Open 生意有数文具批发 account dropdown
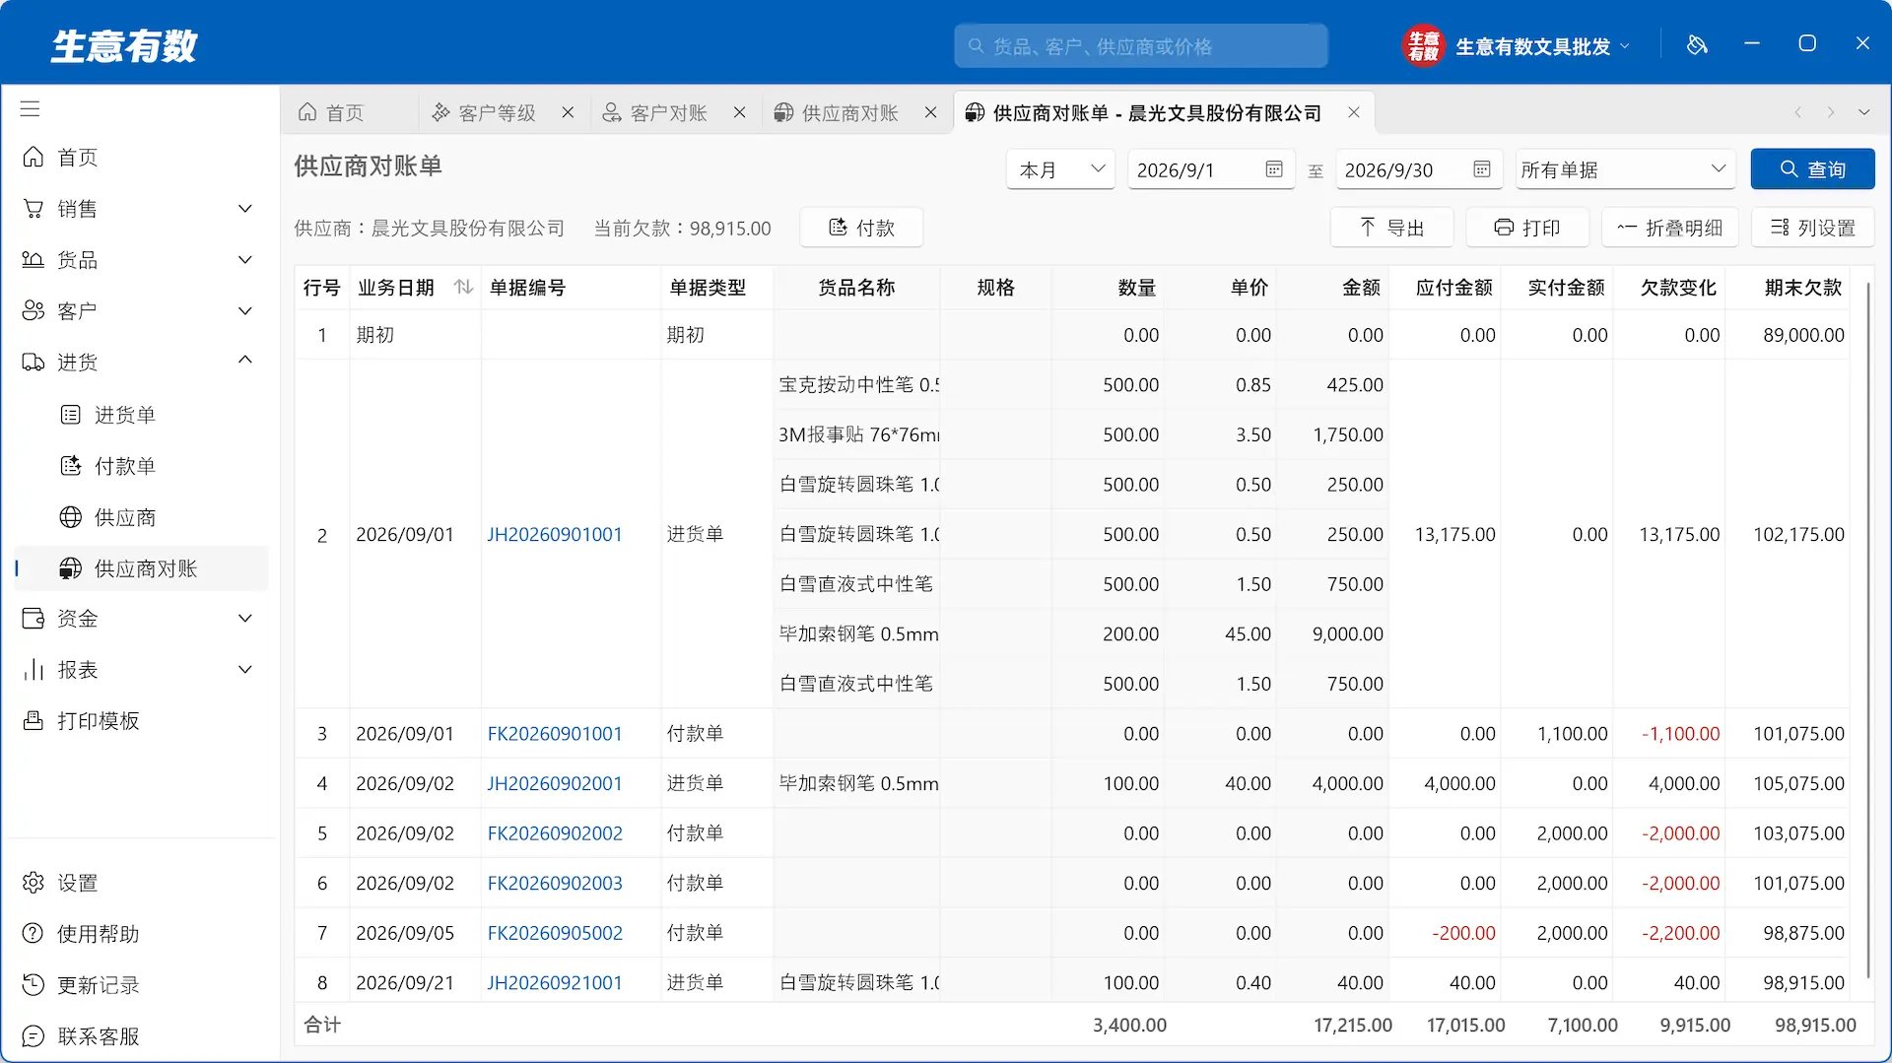The image size is (1892, 1063). (1518, 46)
